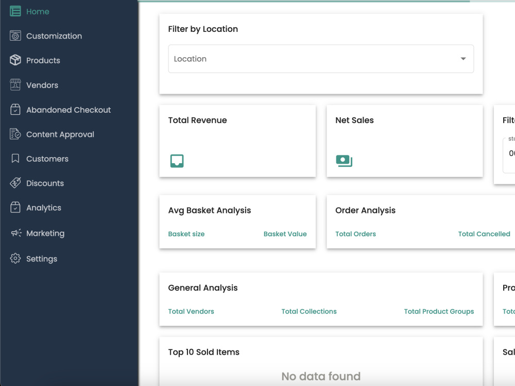Viewport: 515px width, 386px height.
Task: Click the Total Vendors link
Action: 191,311
